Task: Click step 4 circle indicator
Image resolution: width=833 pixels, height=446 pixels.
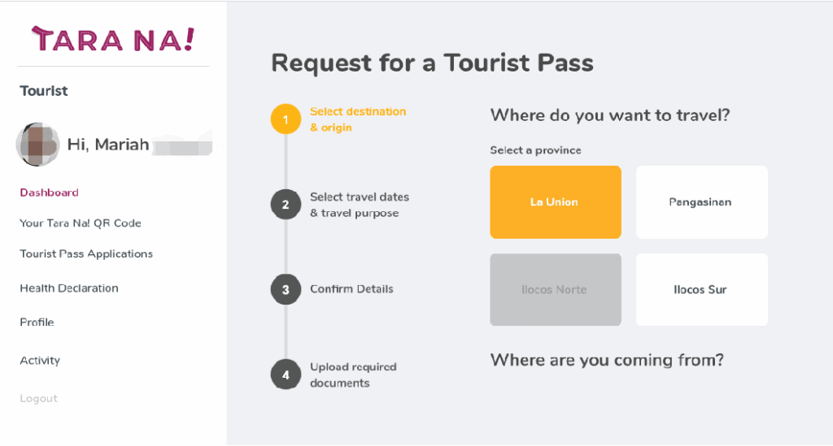Action: (x=286, y=375)
